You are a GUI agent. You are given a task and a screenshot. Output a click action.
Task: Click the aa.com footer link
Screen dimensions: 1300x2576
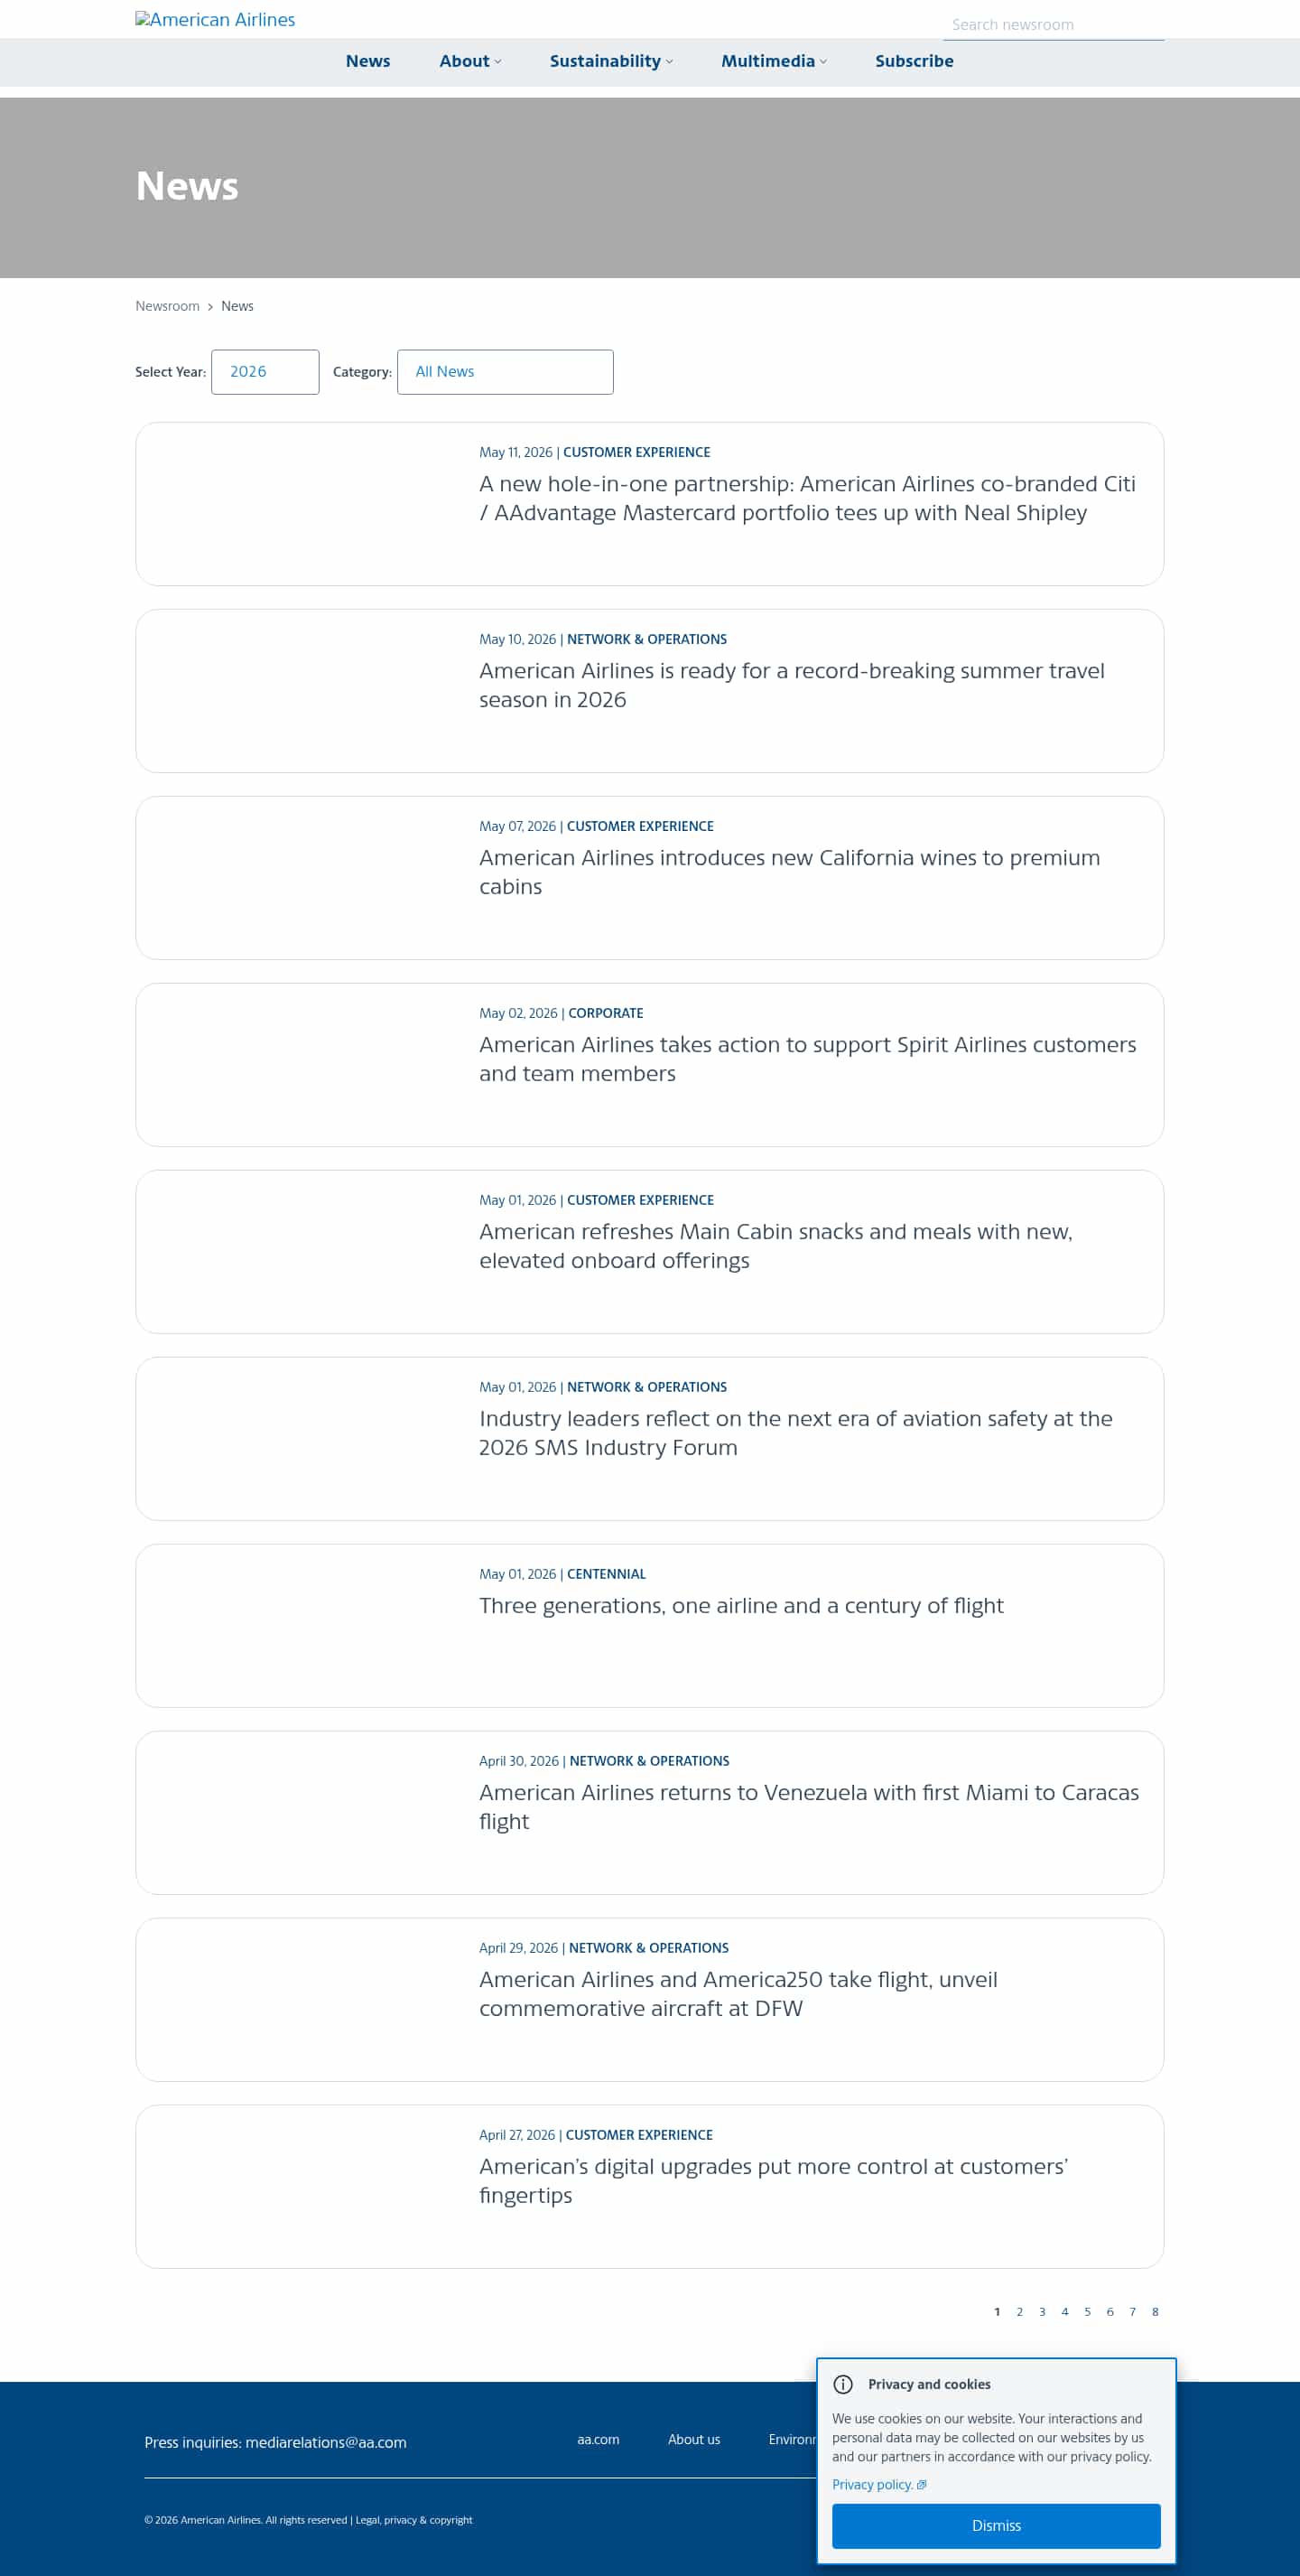click(x=598, y=2439)
